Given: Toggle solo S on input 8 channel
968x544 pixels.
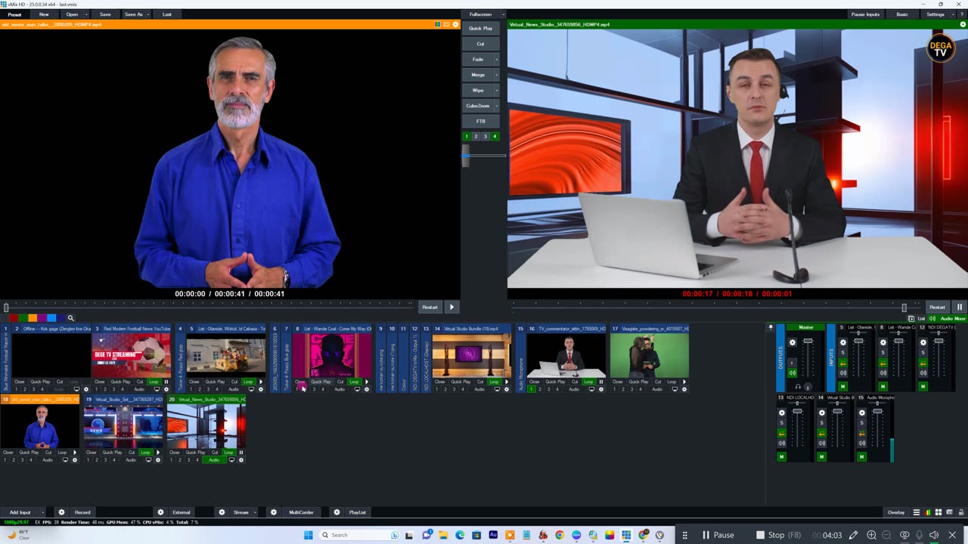Looking at the screenshot, I should [x=883, y=352].
